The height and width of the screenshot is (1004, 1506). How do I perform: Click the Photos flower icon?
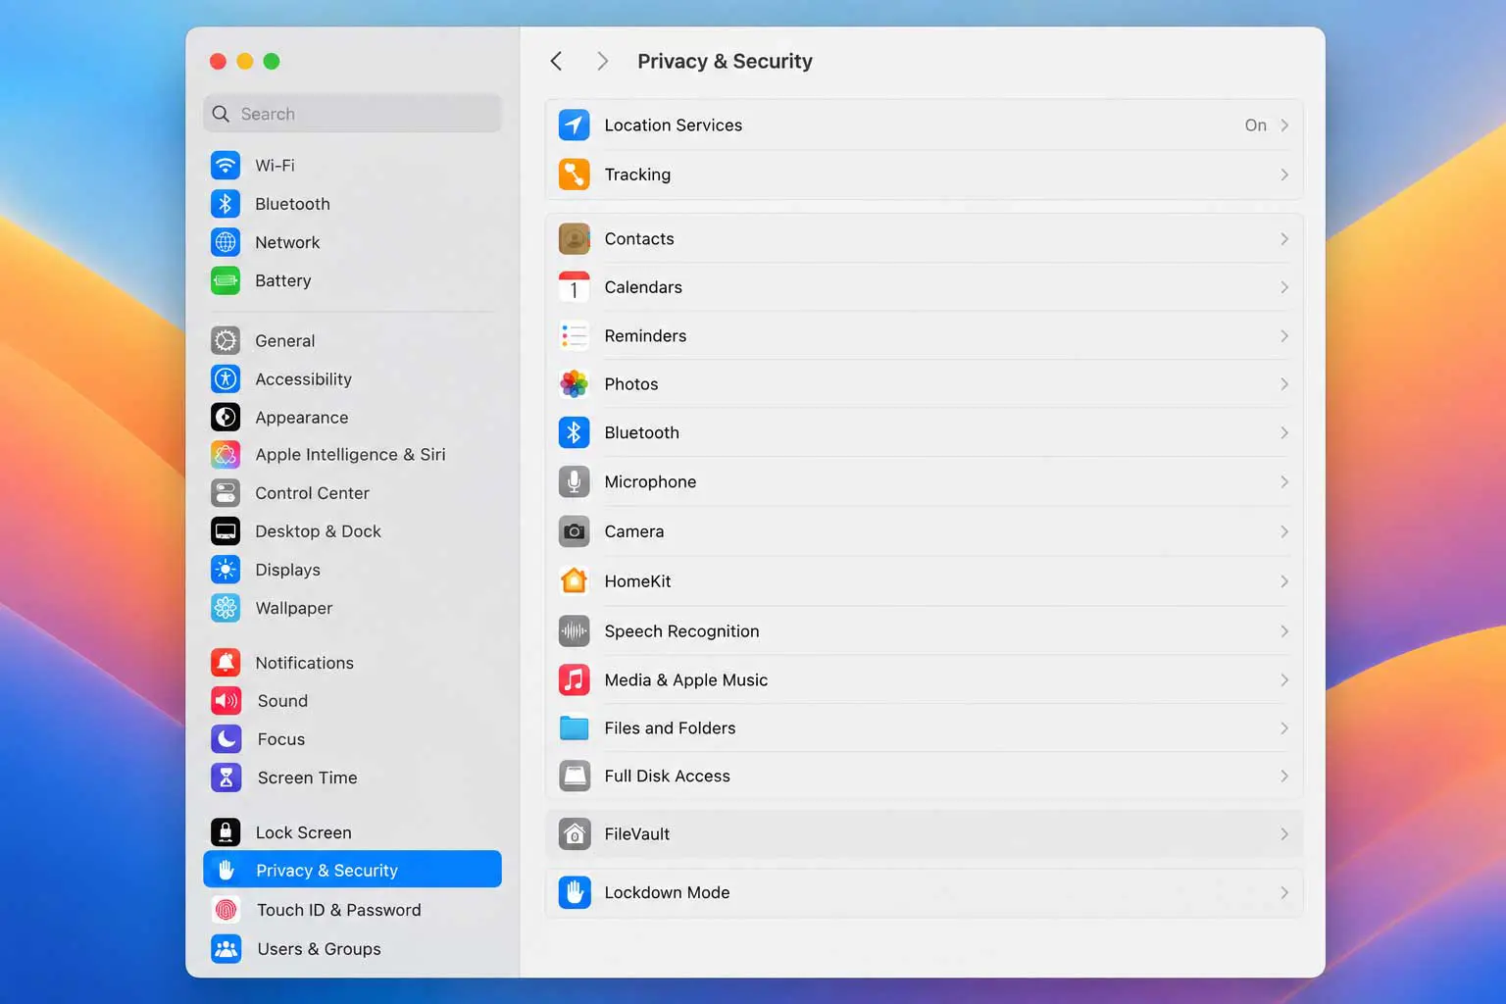click(x=575, y=384)
